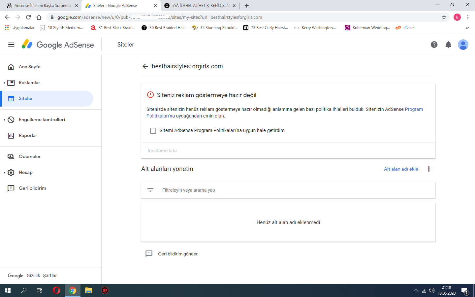Check 'Sitemi AdSense Program Politikaları'na uygun hale getirdim'
The width and height of the screenshot is (475, 297).
(153, 131)
